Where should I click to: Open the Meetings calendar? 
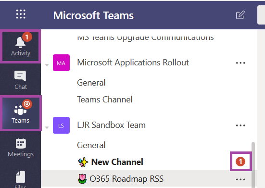point(21,147)
